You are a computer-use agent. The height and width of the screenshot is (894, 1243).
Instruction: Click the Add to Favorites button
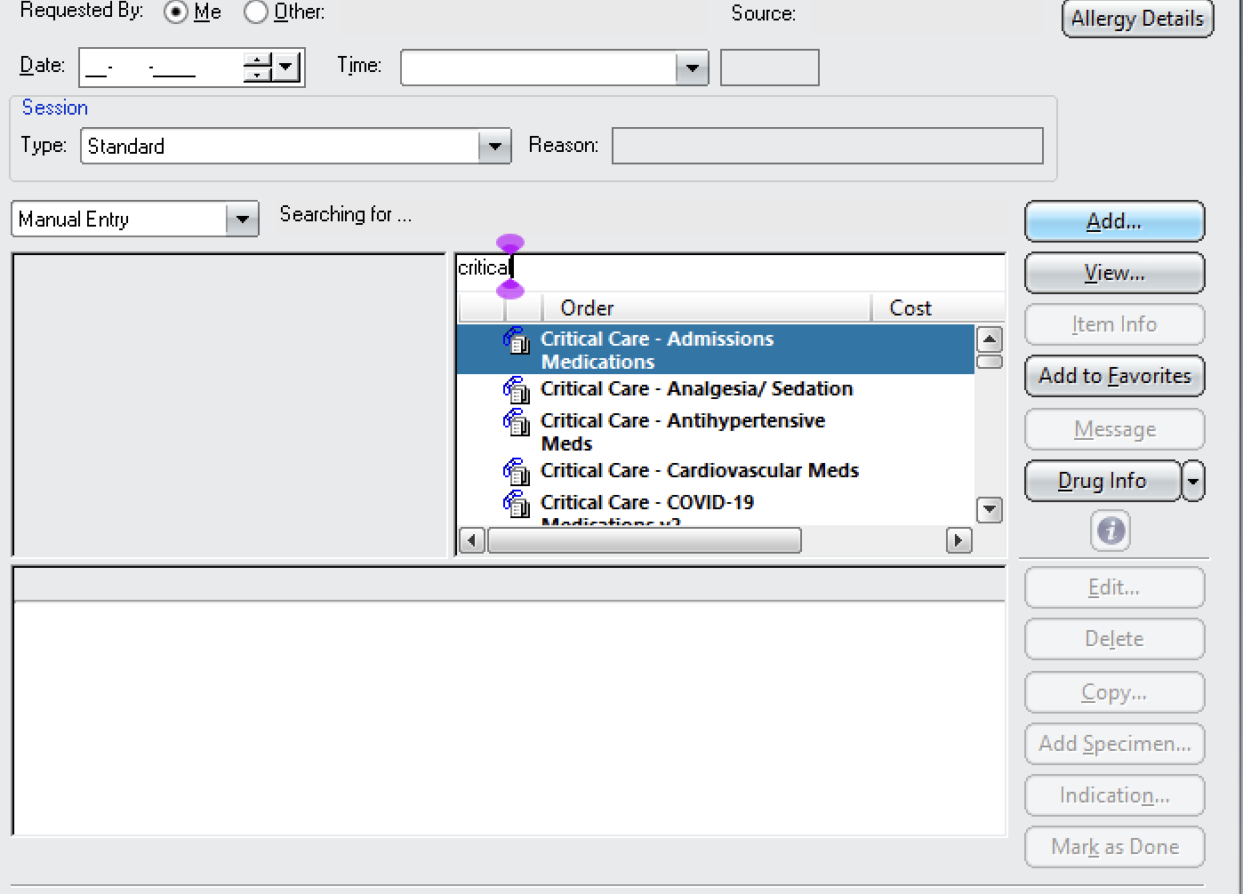(x=1115, y=376)
